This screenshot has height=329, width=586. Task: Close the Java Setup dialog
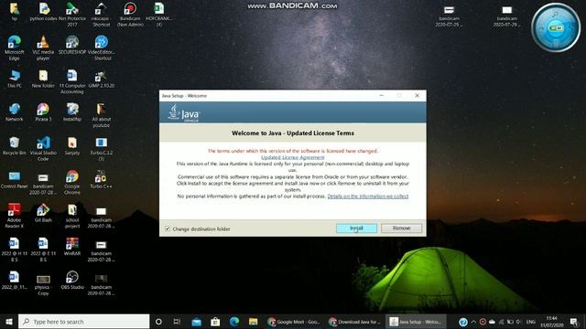[x=418, y=95]
